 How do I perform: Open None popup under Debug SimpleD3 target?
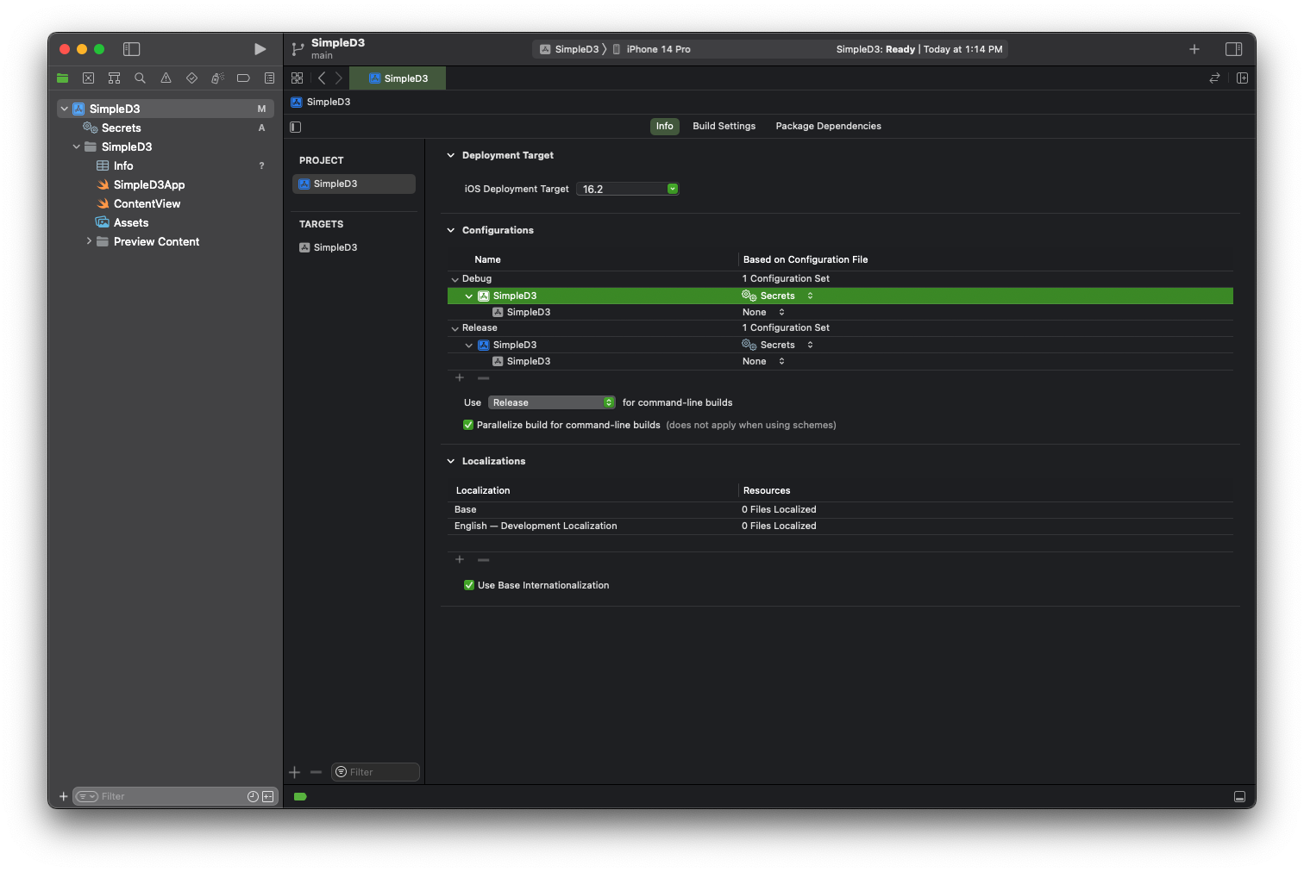tap(763, 312)
